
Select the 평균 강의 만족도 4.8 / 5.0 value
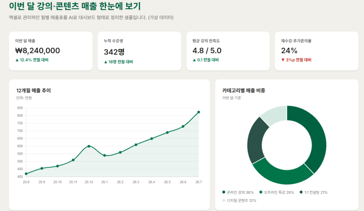point(207,50)
